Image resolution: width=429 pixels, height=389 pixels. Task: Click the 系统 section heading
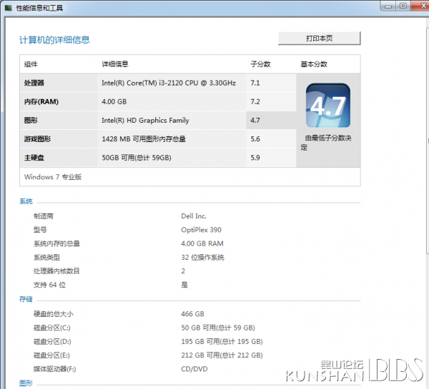click(26, 201)
